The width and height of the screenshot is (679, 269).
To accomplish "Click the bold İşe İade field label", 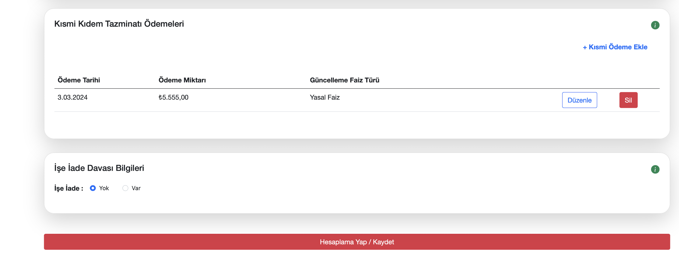I will click(x=68, y=188).
